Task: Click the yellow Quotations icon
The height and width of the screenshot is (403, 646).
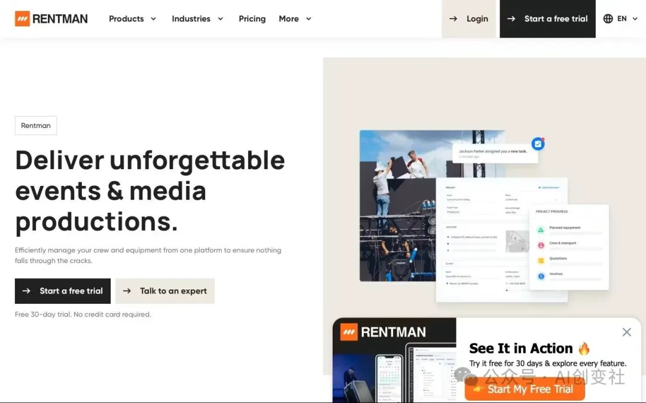Action: click(x=541, y=261)
